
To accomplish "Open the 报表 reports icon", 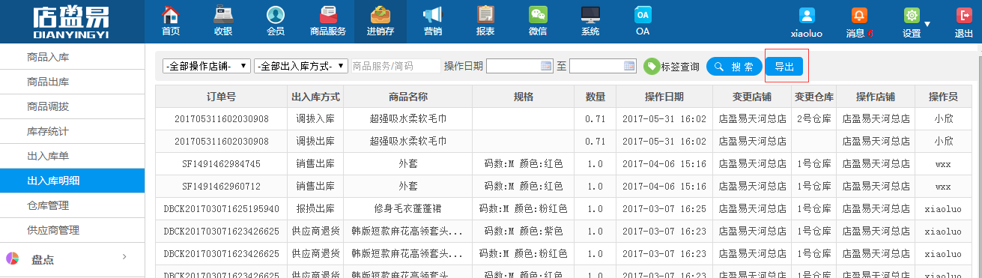I will [x=485, y=14].
